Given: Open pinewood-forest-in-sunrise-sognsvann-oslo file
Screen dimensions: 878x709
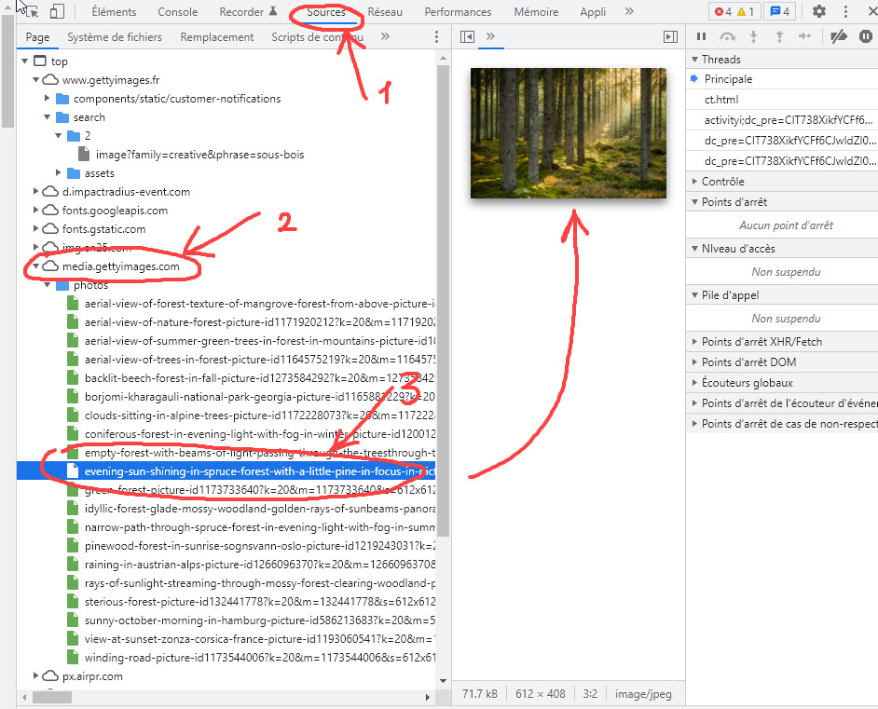Looking at the screenshot, I should tap(260, 546).
